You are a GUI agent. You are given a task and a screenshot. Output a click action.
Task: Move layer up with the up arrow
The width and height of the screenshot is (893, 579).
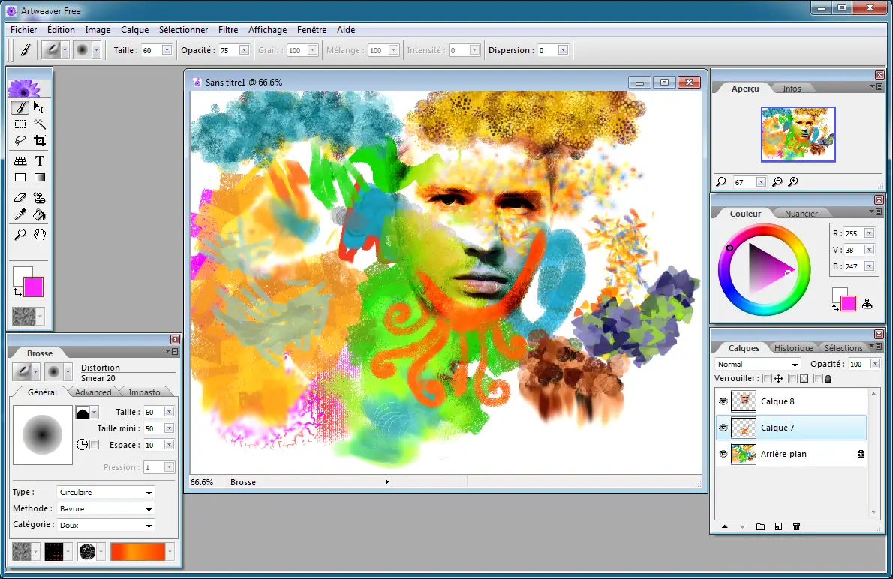tap(724, 526)
